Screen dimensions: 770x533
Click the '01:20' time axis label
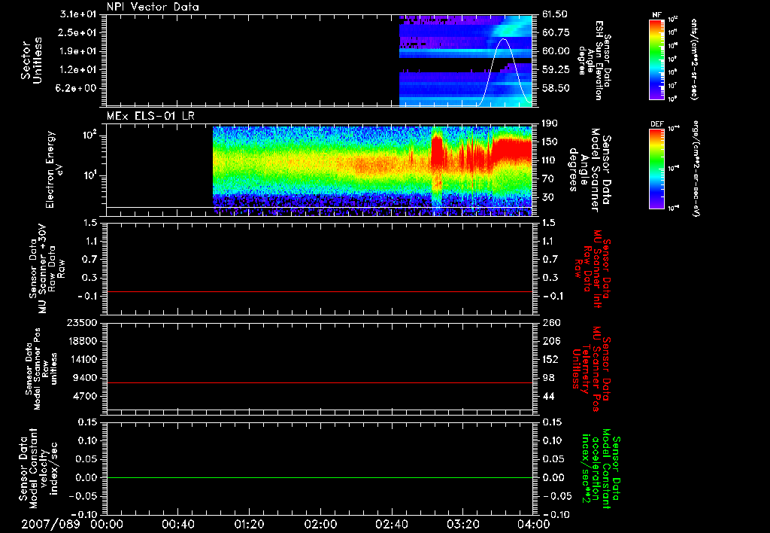pos(248,524)
